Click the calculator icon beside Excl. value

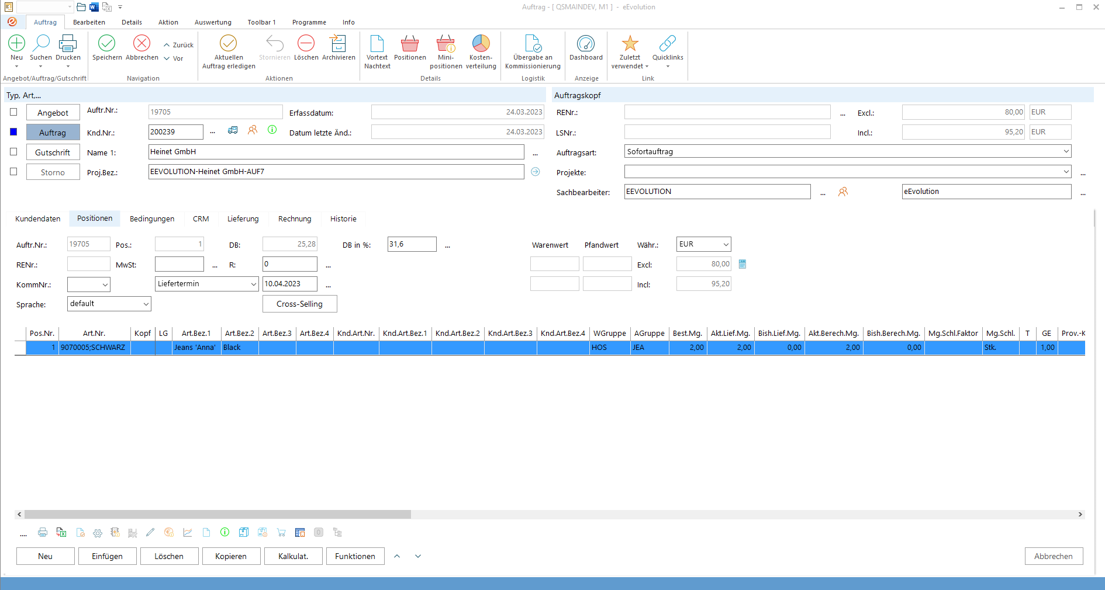tap(743, 264)
